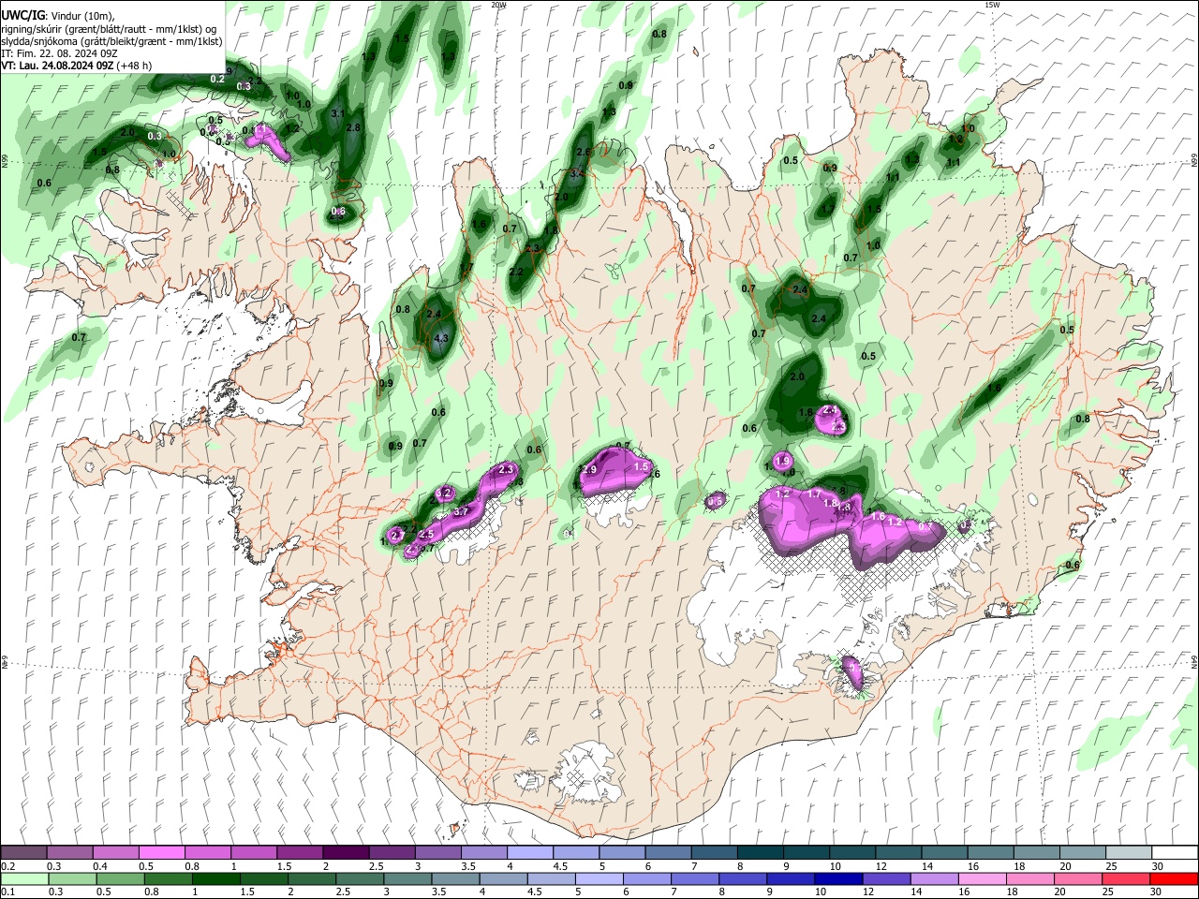1199x899 pixels.
Task: Click the 3.7 snowfall value
Action: 461,512
